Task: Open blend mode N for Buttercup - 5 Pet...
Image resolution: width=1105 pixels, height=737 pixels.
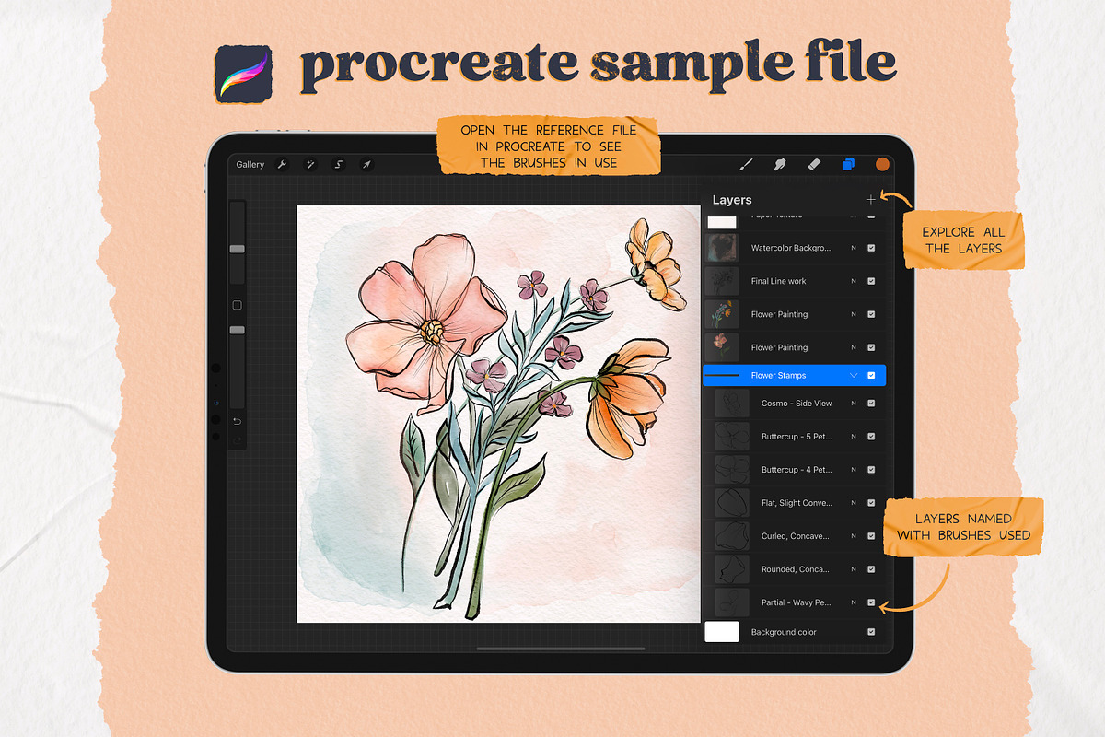Action: 854,437
